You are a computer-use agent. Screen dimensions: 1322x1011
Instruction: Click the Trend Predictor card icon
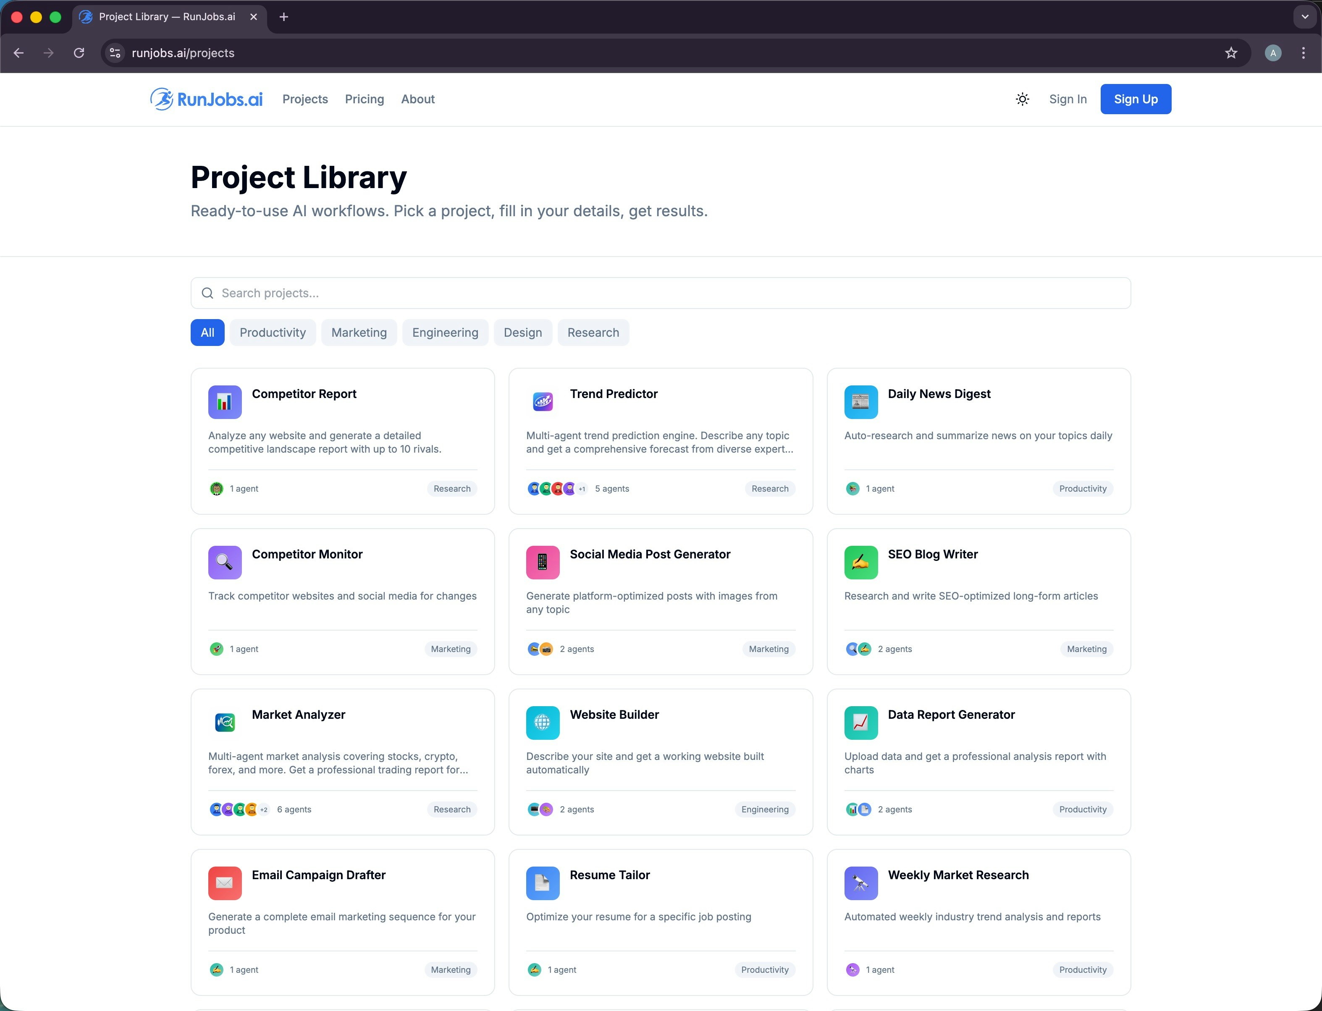543,402
